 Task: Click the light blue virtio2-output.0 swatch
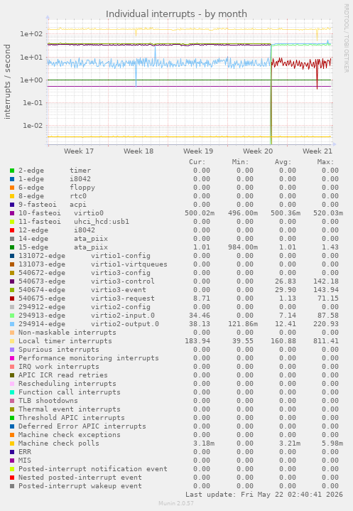[12, 324]
